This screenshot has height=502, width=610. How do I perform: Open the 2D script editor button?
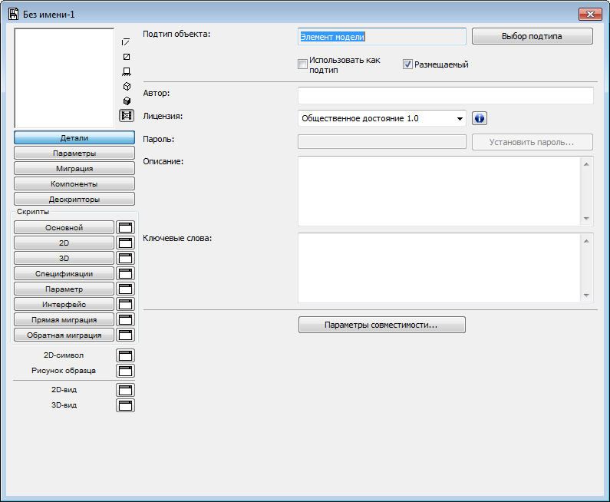click(64, 243)
